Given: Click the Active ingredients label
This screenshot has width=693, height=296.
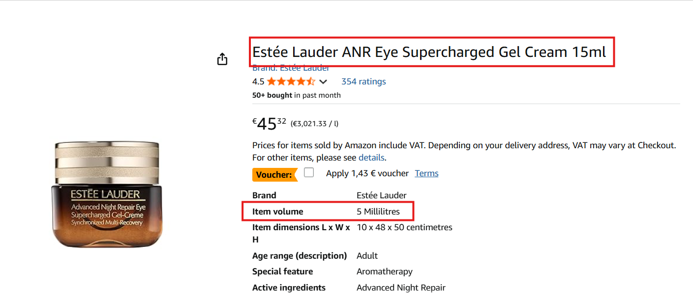Looking at the screenshot, I should coord(289,288).
